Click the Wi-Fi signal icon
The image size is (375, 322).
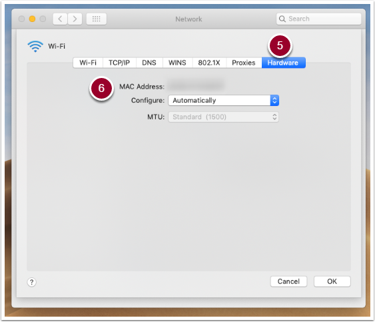click(35, 46)
